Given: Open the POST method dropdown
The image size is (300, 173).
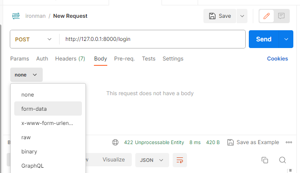Looking at the screenshot, I should 33,39.
